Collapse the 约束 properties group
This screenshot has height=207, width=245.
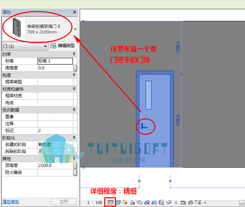coord(74,54)
